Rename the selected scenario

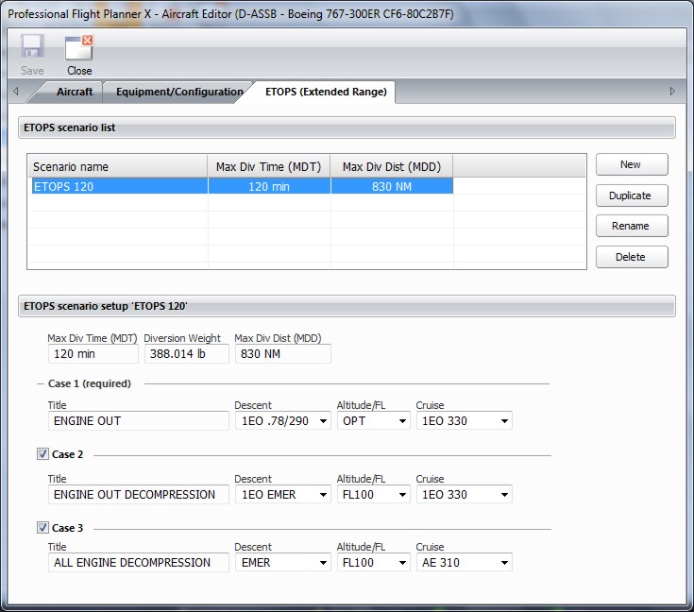pyautogui.click(x=632, y=226)
